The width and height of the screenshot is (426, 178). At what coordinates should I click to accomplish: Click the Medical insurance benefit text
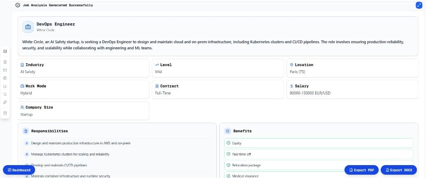coord(245,176)
